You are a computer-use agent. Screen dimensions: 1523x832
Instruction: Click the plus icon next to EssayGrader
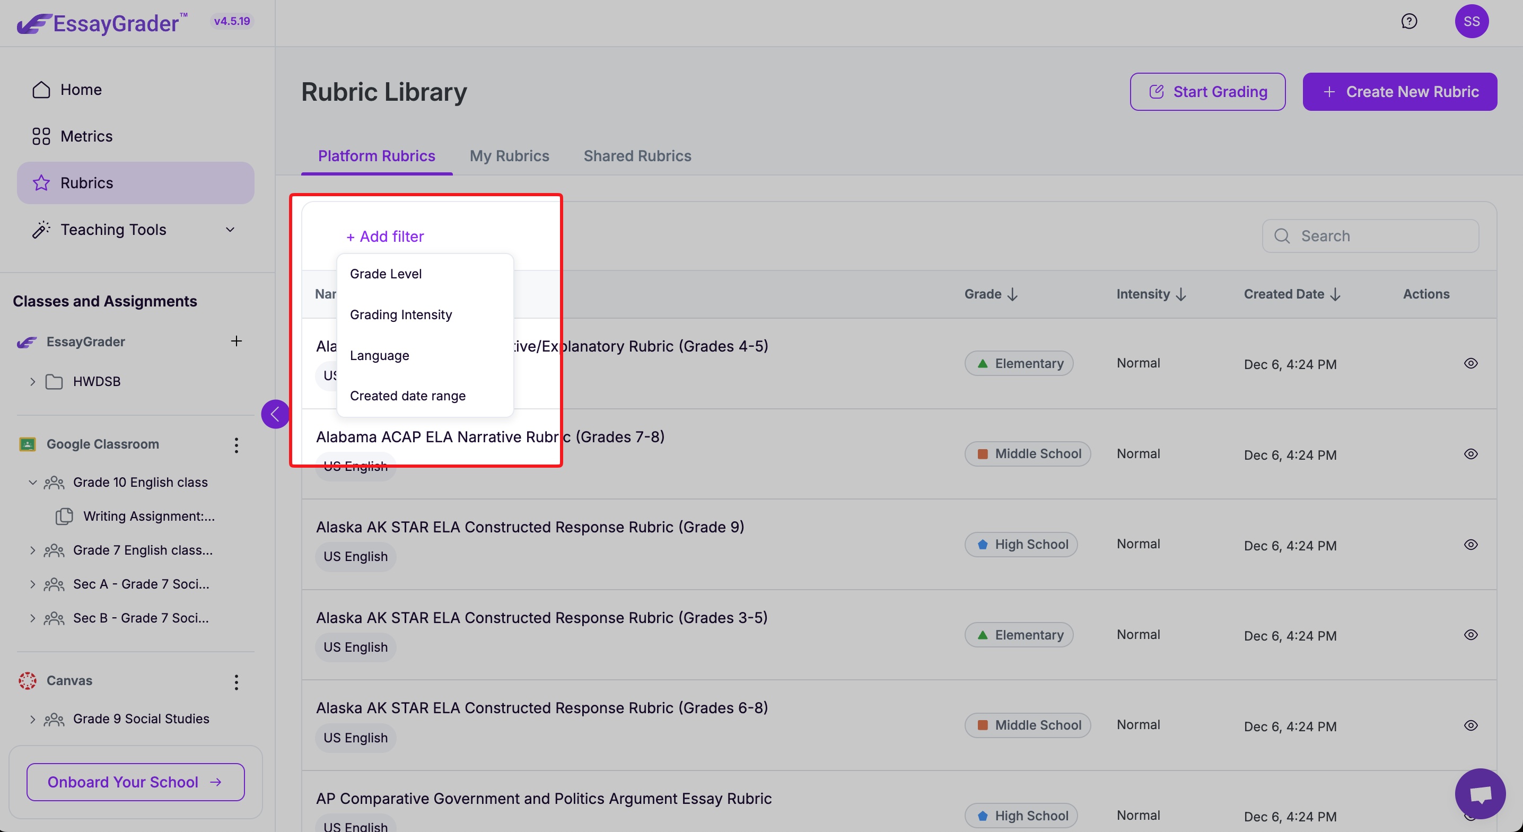pyautogui.click(x=236, y=341)
